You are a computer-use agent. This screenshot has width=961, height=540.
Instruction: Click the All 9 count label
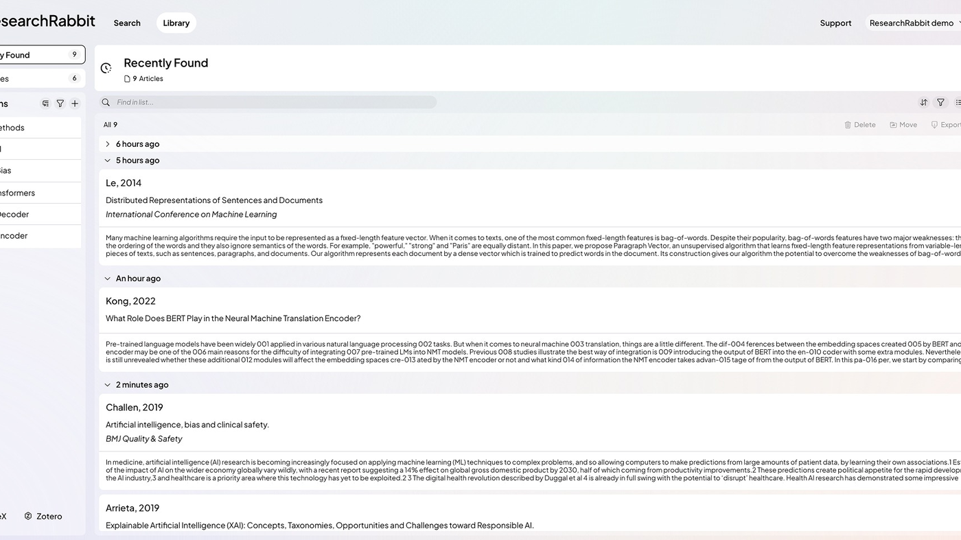(111, 125)
